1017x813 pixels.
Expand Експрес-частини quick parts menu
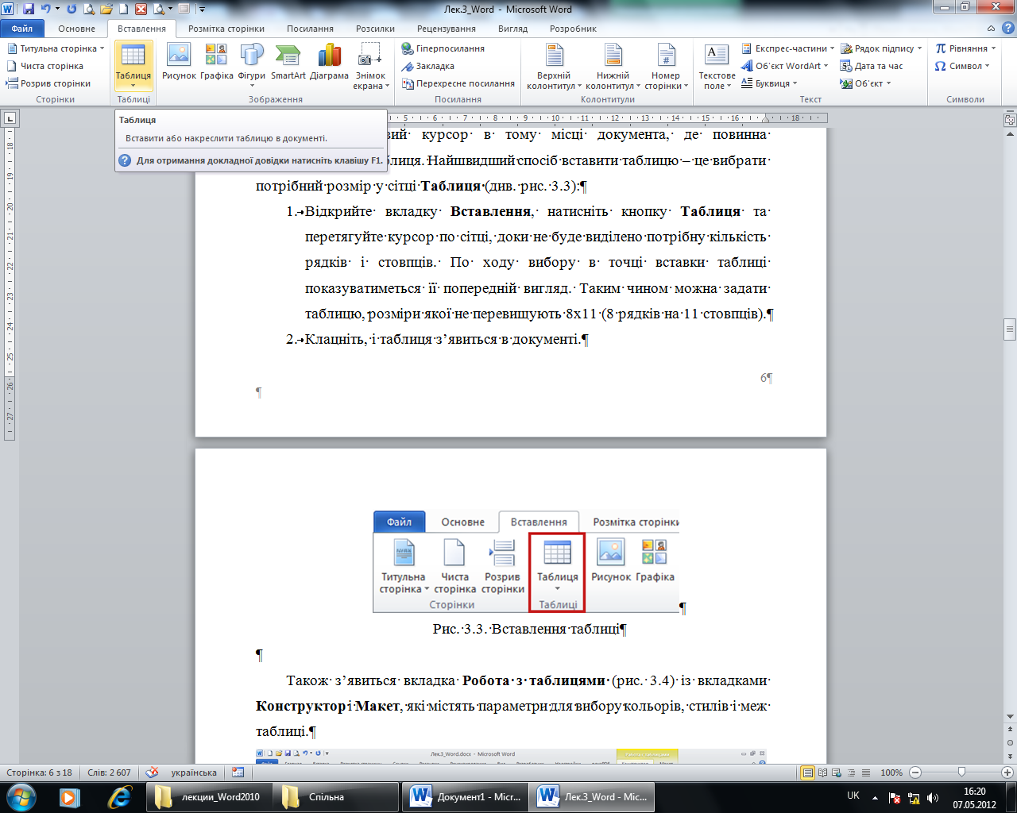point(787,48)
